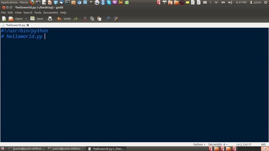Open the volume sound indicator

[230, 3]
